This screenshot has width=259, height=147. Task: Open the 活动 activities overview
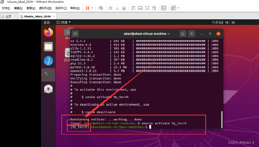pos(46,22)
